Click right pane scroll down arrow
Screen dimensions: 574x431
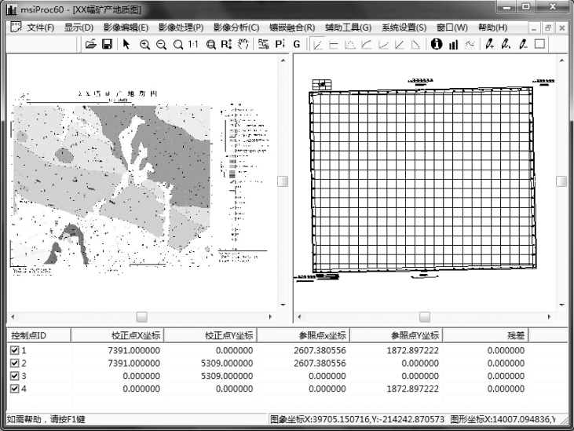(x=562, y=305)
